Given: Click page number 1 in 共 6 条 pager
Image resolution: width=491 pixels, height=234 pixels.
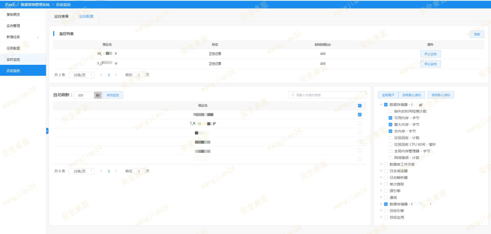Looking at the screenshot, I should (x=109, y=171).
